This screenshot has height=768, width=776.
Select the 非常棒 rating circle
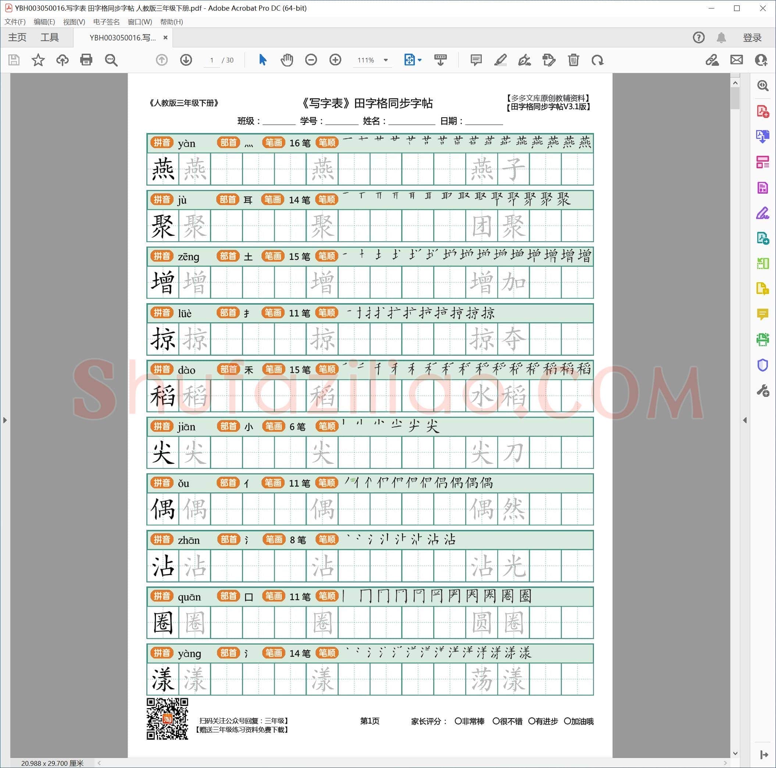[x=458, y=721]
